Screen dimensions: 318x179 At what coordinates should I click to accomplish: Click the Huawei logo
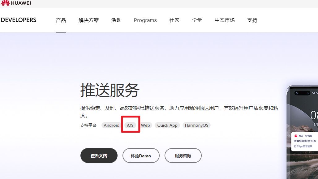point(16,3)
